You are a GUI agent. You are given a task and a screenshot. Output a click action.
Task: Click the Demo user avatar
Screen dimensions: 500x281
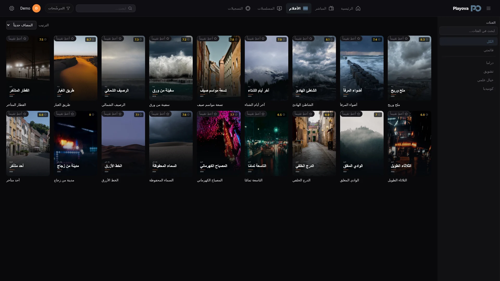(x=36, y=8)
